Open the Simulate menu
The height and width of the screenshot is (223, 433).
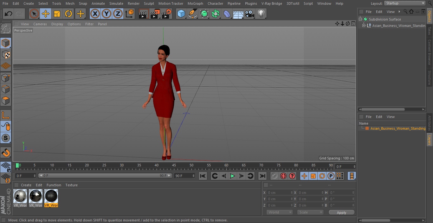coord(116,3)
